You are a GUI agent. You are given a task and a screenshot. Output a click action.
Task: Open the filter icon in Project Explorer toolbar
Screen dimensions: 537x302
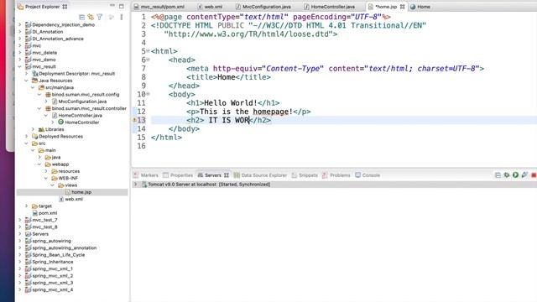(100, 17)
